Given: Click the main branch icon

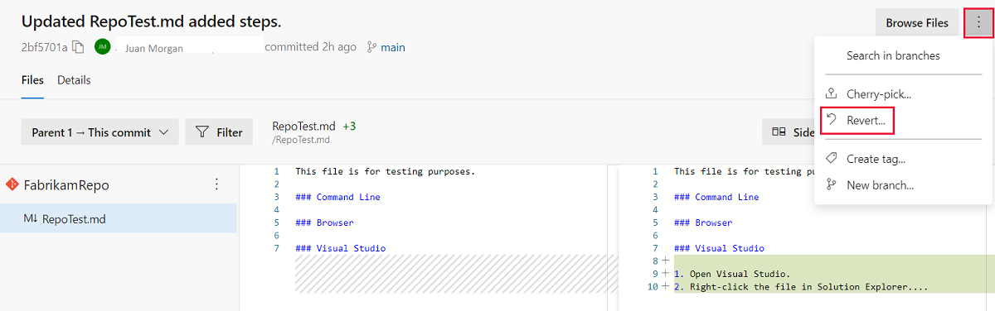Looking at the screenshot, I should [x=371, y=47].
